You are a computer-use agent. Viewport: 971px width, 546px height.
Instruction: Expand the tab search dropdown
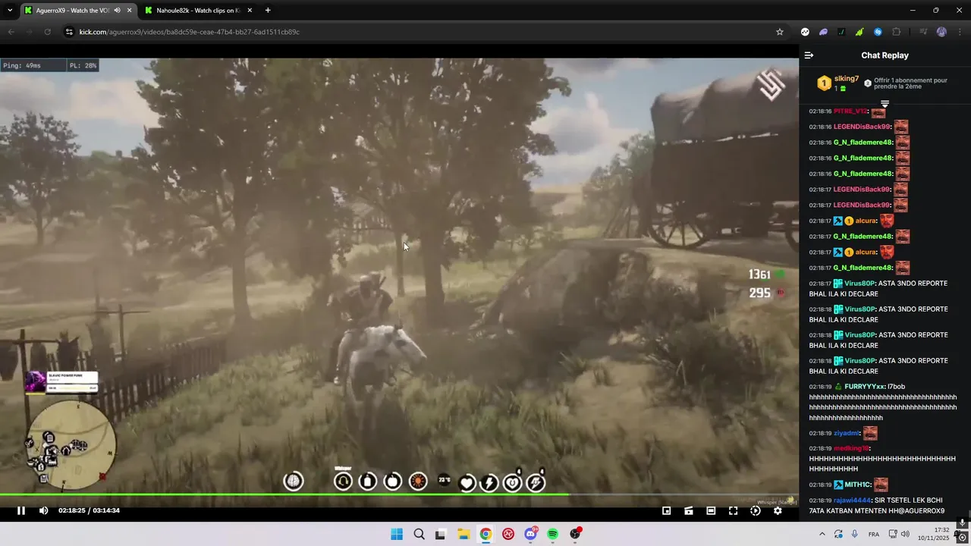click(x=10, y=11)
